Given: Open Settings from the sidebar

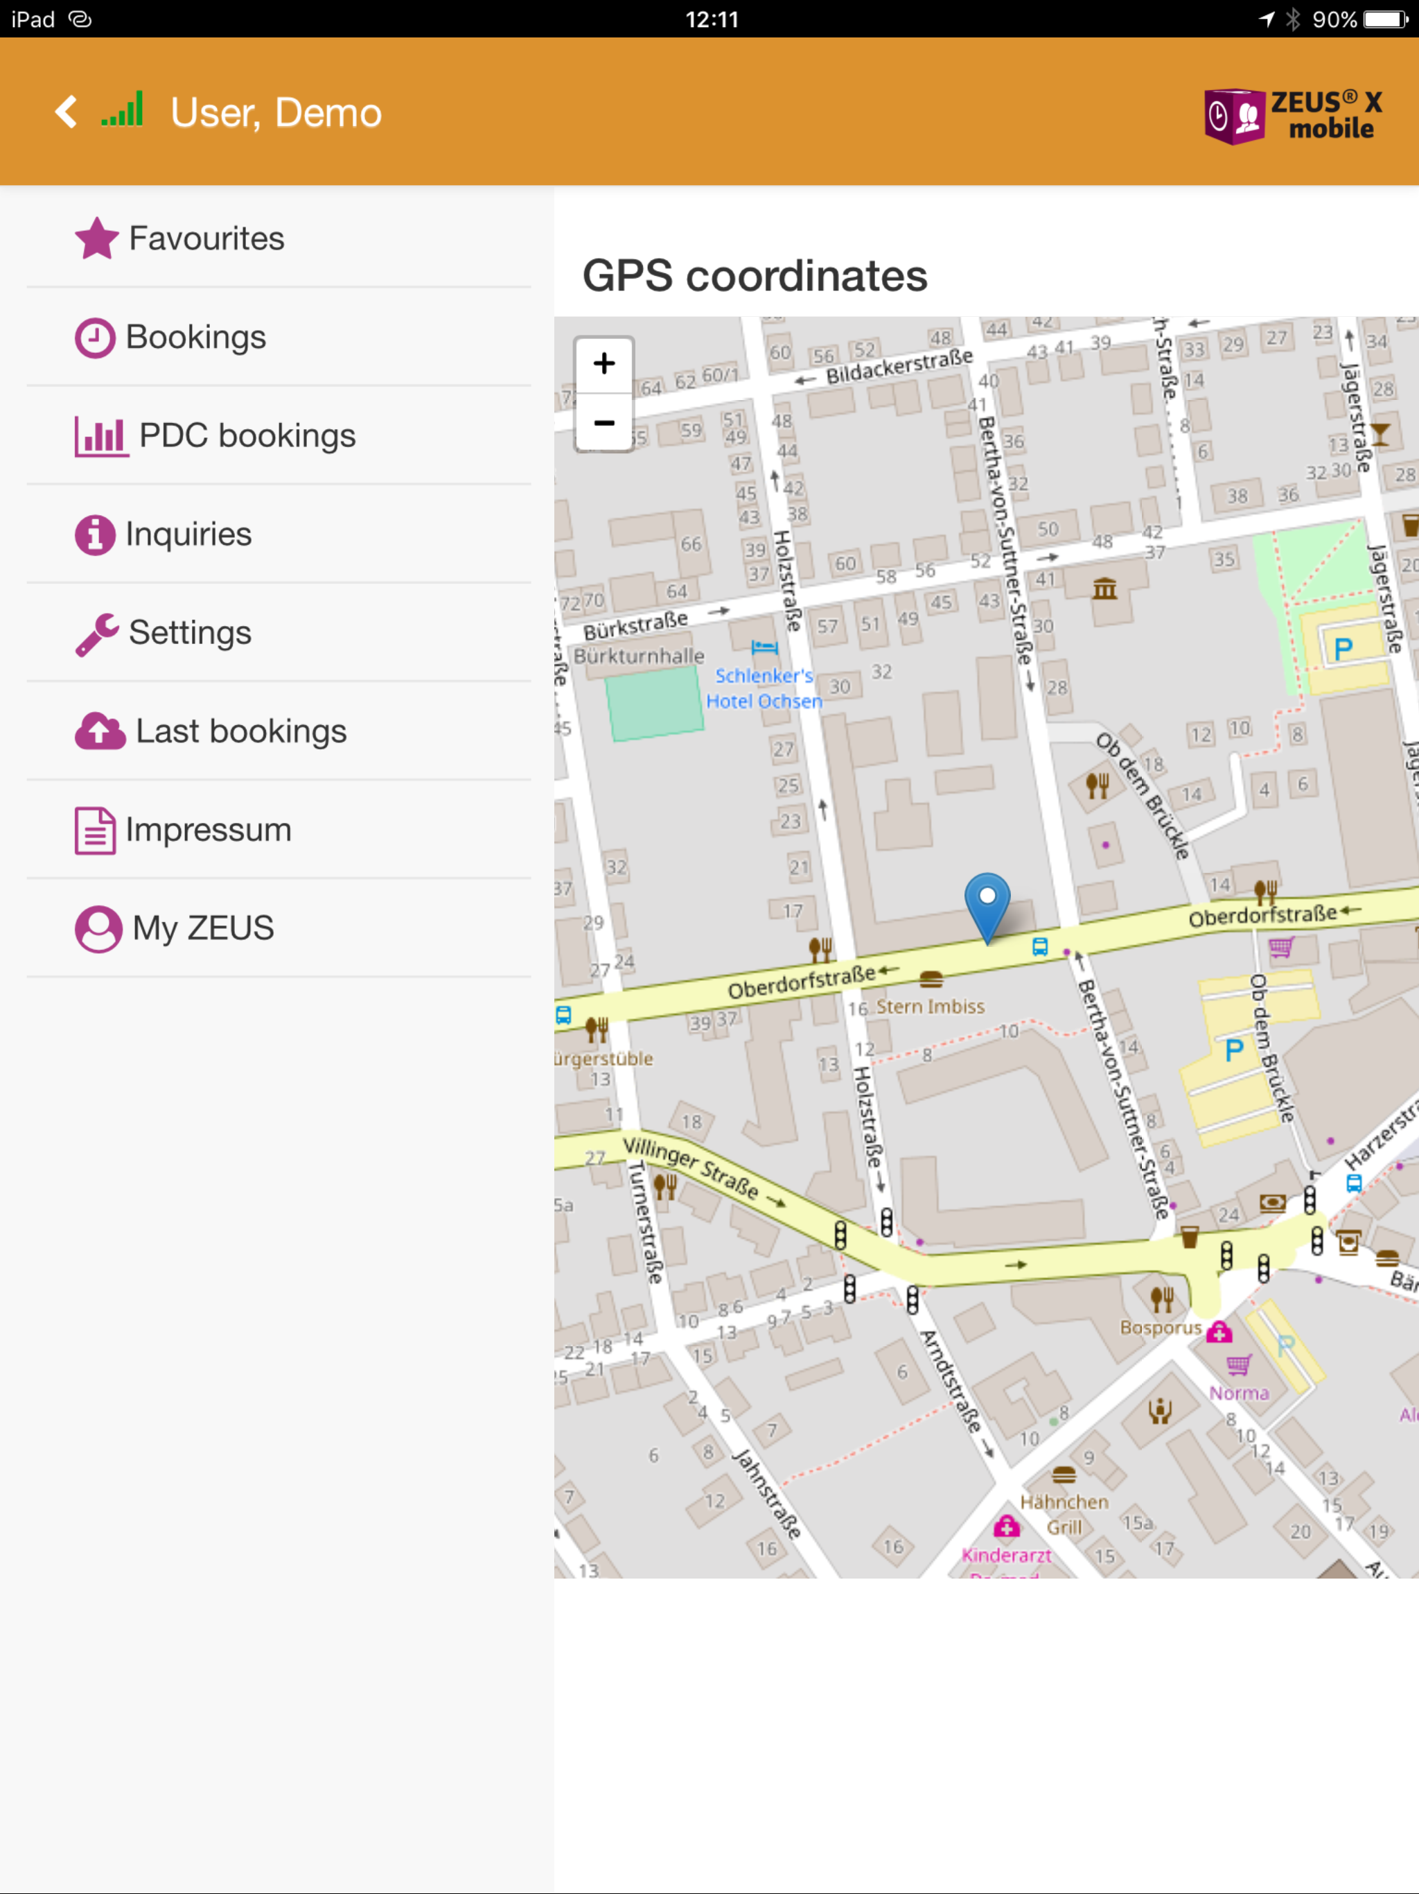Looking at the screenshot, I should [x=279, y=633].
